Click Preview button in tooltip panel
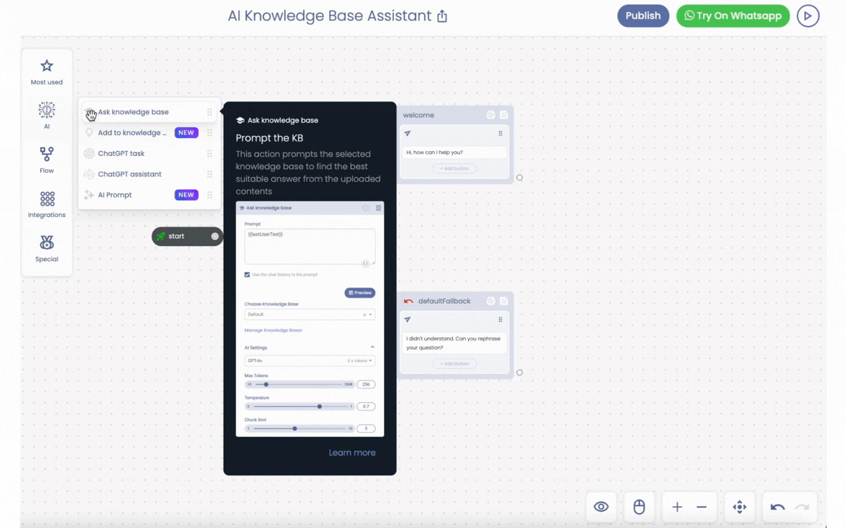 [x=360, y=293]
